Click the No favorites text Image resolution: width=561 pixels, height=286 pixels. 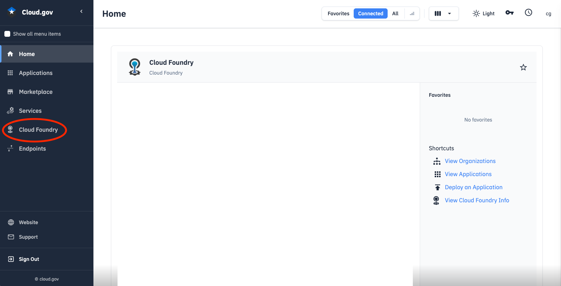pyautogui.click(x=478, y=120)
